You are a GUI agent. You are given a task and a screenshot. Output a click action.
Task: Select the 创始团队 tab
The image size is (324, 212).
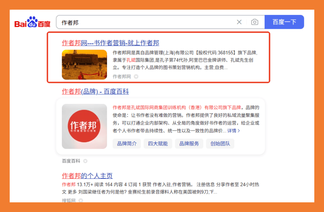(220, 144)
